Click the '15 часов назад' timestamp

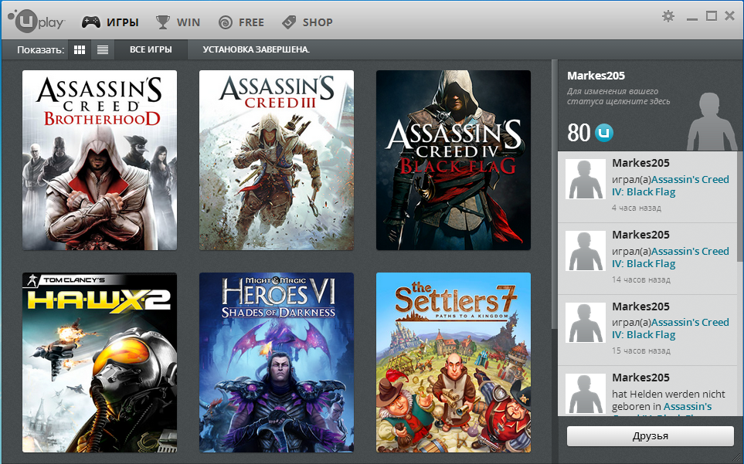[x=641, y=351]
